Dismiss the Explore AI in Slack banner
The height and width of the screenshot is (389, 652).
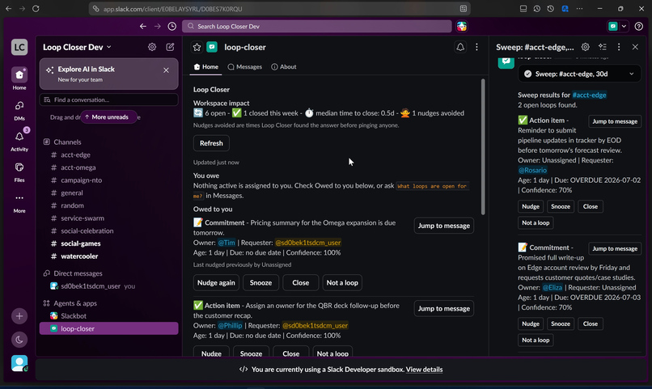(x=166, y=70)
